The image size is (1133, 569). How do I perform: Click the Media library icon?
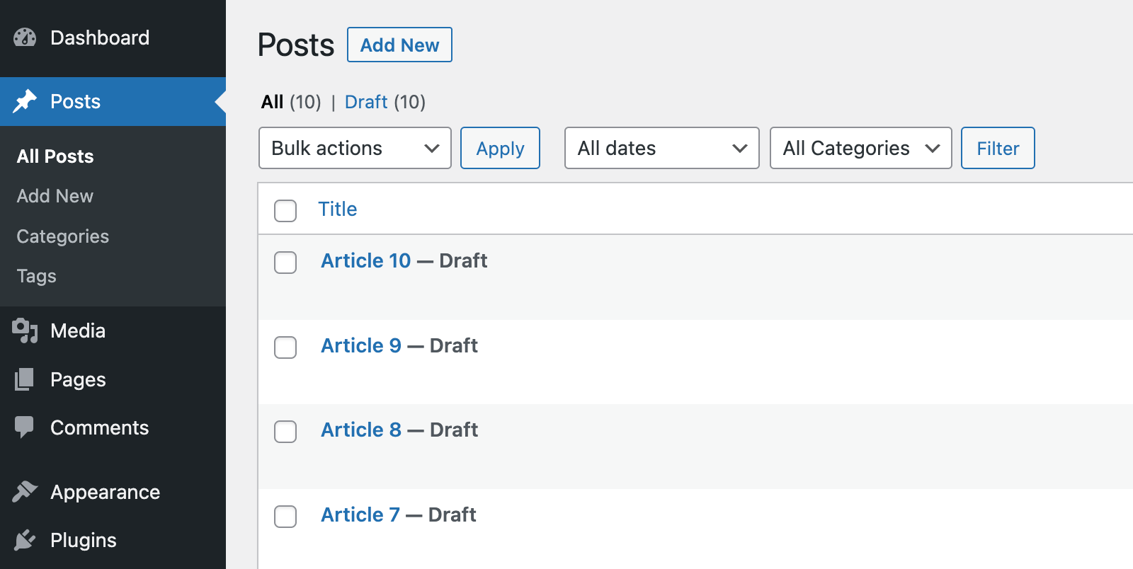point(25,331)
